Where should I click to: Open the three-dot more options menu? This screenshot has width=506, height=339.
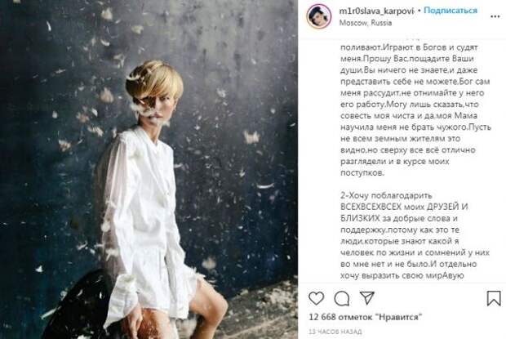pos(495,17)
